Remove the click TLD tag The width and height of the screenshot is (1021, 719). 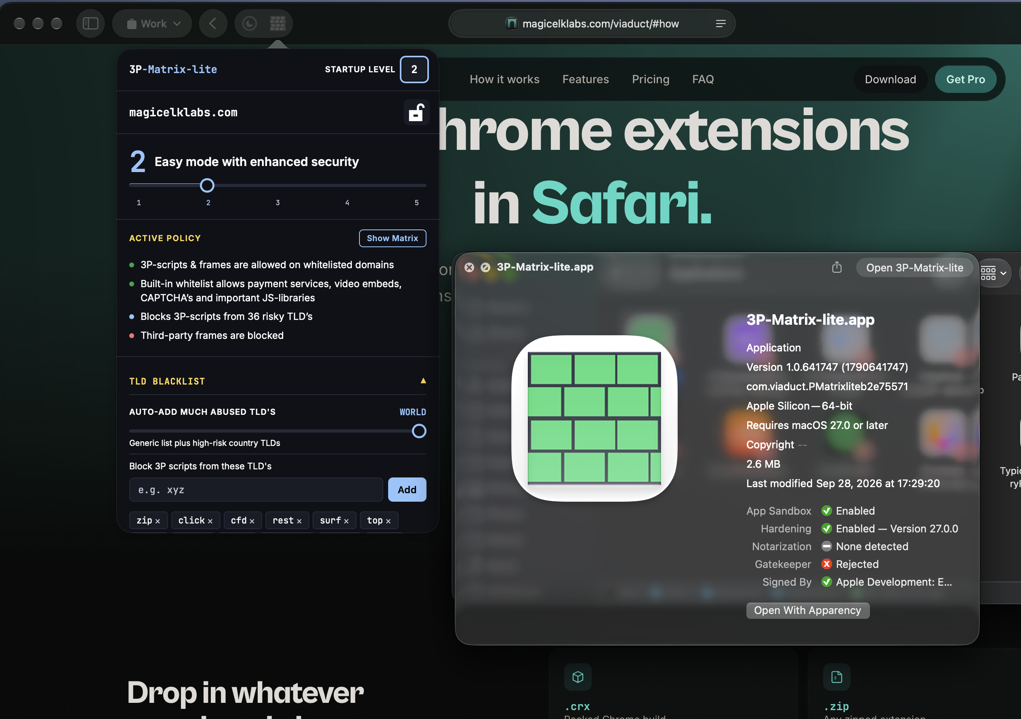click(x=210, y=521)
